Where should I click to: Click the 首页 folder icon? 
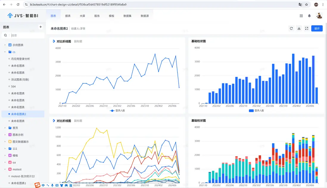(x=10, y=128)
